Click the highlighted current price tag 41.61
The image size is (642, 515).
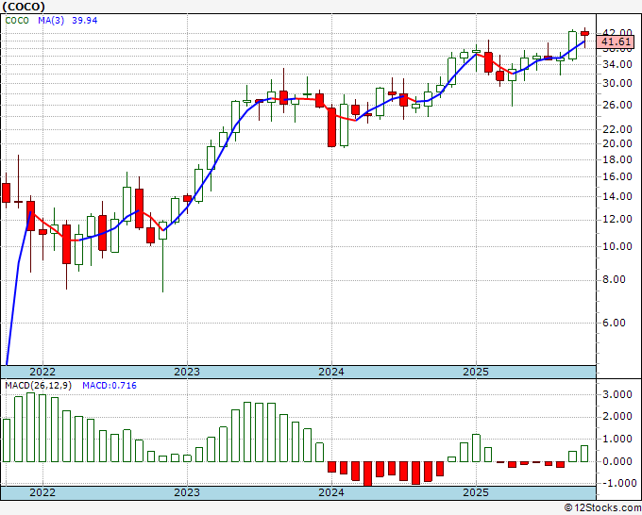click(616, 42)
